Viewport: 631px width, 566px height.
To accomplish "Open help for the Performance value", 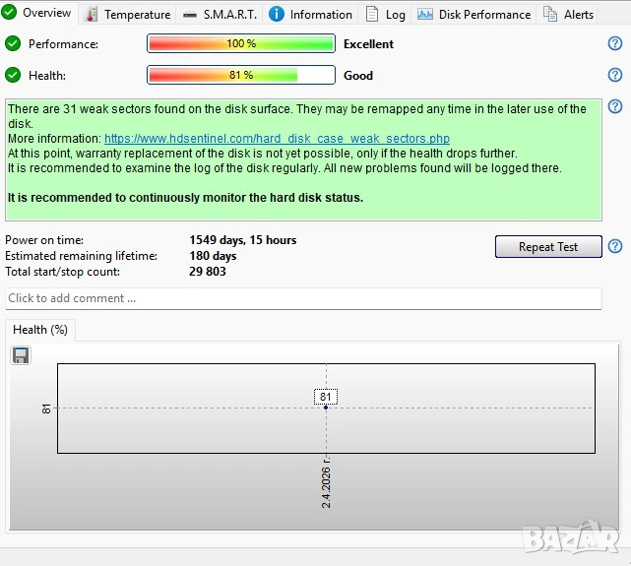I will point(615,43).
